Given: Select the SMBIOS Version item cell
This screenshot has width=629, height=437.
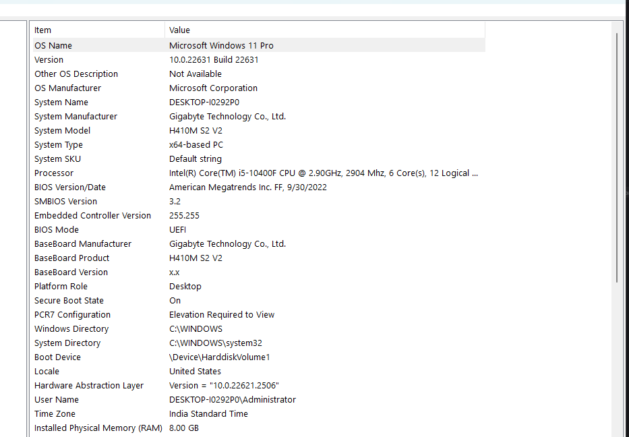Looking at the screenshot, I should (x=65, y=202).
